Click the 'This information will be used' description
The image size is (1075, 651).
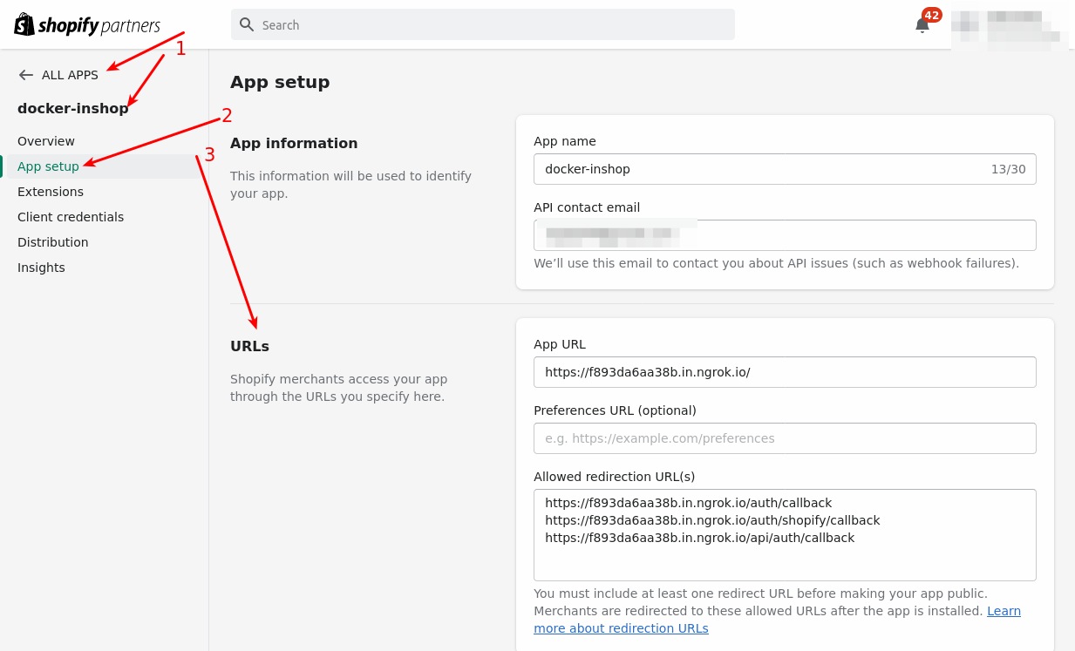tap(350, 185)
